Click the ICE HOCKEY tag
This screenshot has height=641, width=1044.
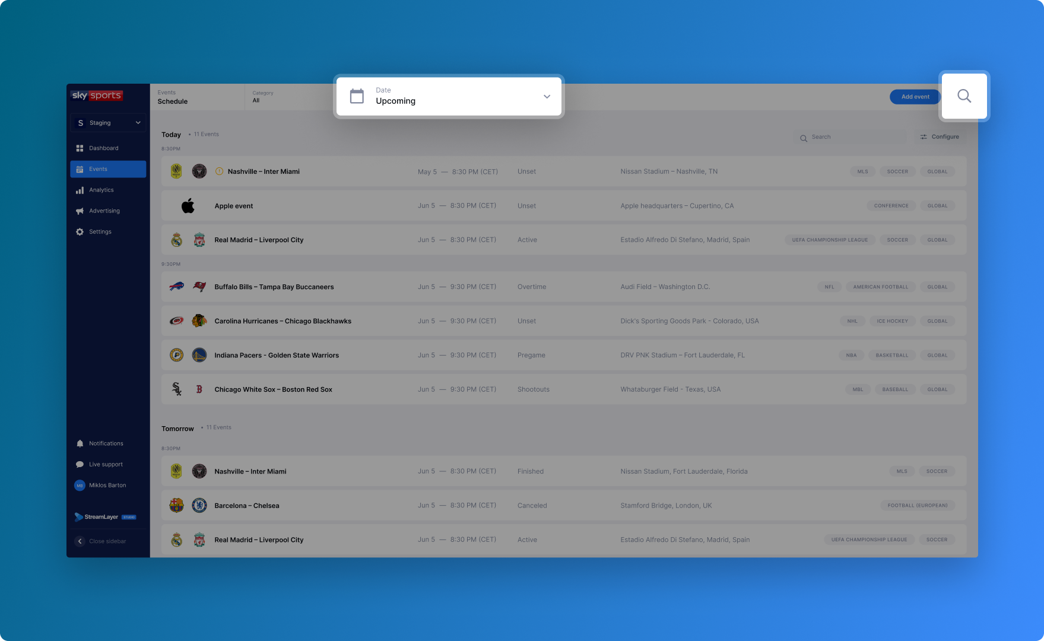click(892, 321)
